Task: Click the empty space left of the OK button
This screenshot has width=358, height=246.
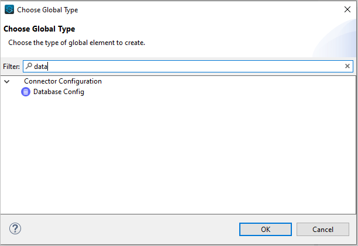Action: point(130,230)
